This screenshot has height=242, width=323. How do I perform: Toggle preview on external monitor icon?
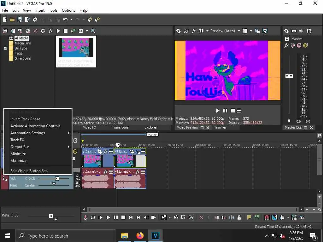tap(186, 31)
